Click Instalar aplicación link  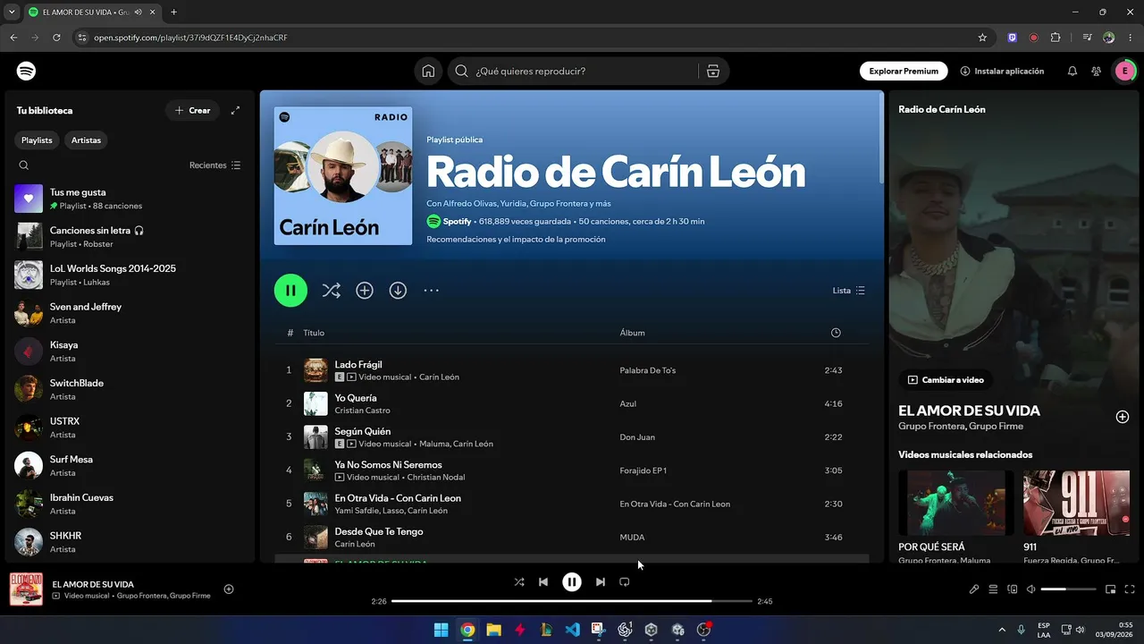point(1002,72)
